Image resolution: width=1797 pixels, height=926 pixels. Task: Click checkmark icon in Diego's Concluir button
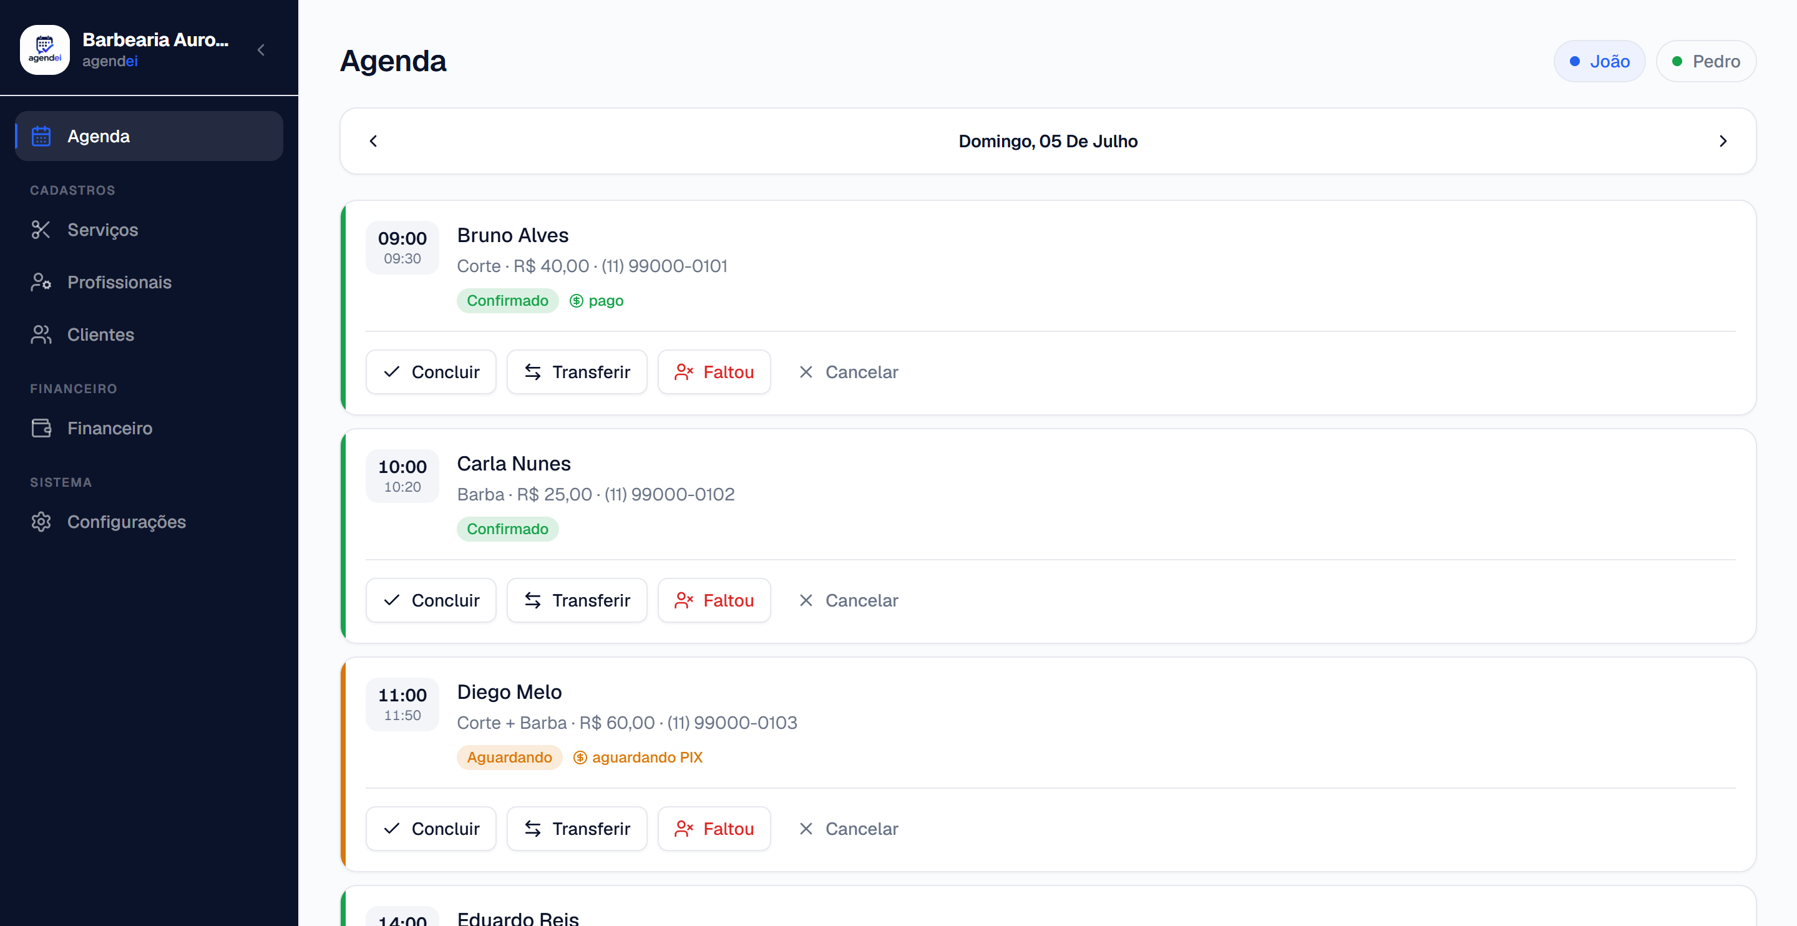(x=392, y=828)
